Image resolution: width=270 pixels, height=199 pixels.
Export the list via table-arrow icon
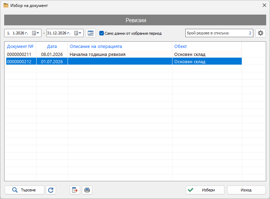[x=75, y=190]
